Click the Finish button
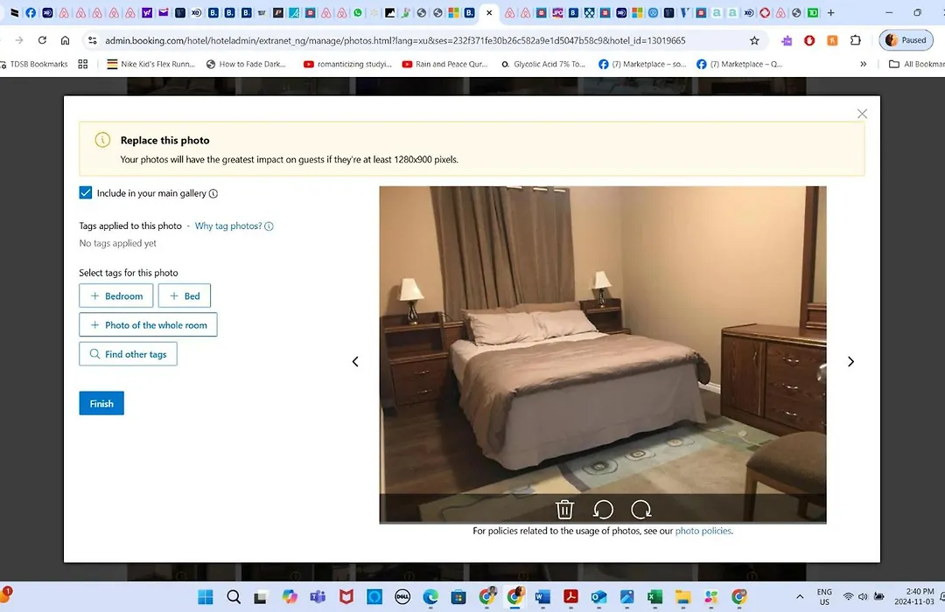This screenshot has height=612, width=945. tap(101, 404)
